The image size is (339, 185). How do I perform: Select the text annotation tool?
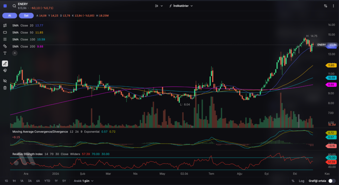click(5, 53)
